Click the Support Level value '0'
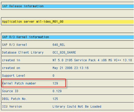 [53, 76]
